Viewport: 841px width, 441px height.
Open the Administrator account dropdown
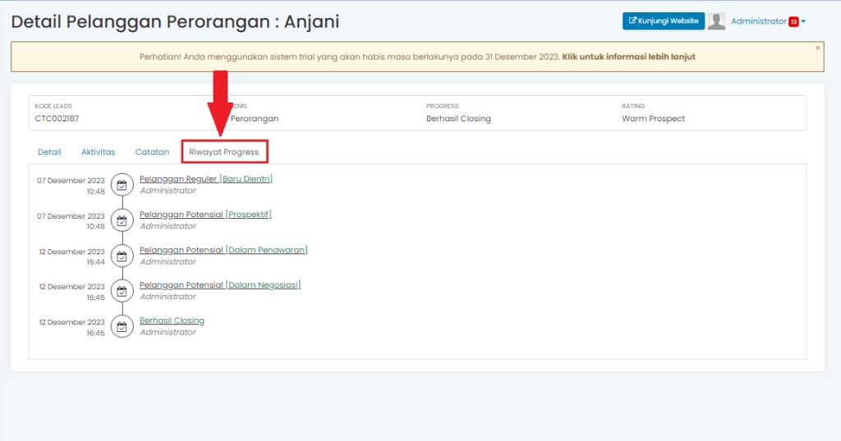click(x=759, y=21)
